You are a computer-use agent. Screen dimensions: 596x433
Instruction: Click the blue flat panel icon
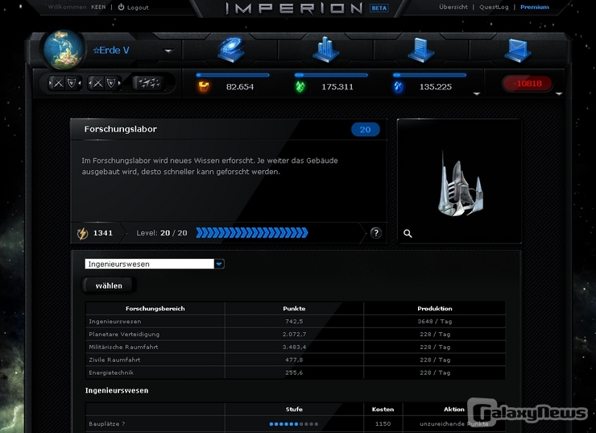[516, 50]
